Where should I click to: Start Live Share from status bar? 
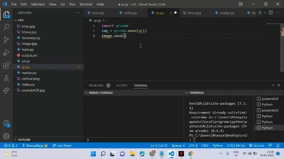[62, 145]
